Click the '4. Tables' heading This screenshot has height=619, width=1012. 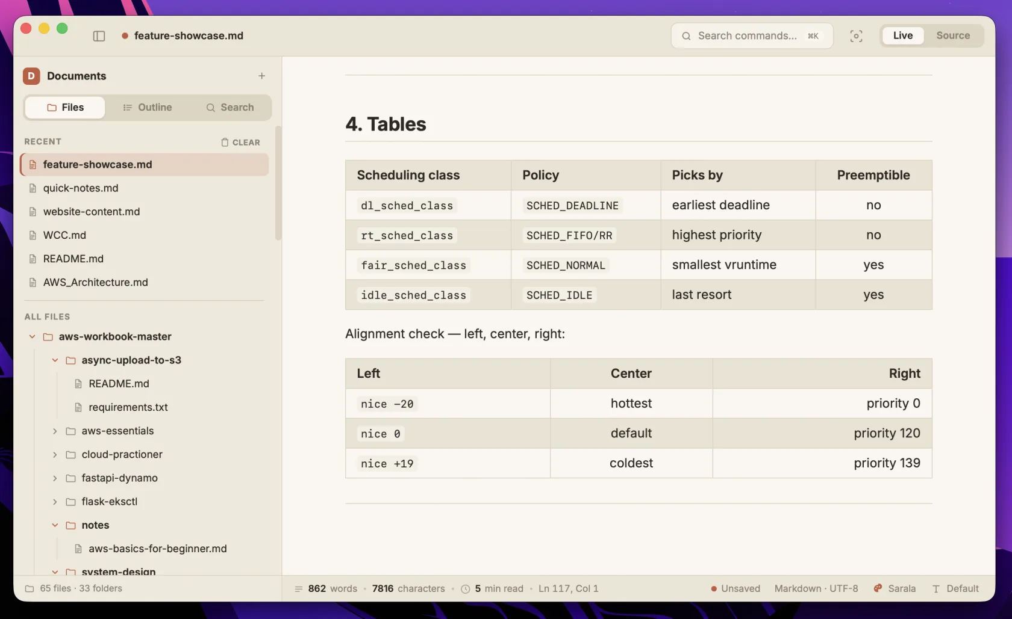(x=386, y=124)
